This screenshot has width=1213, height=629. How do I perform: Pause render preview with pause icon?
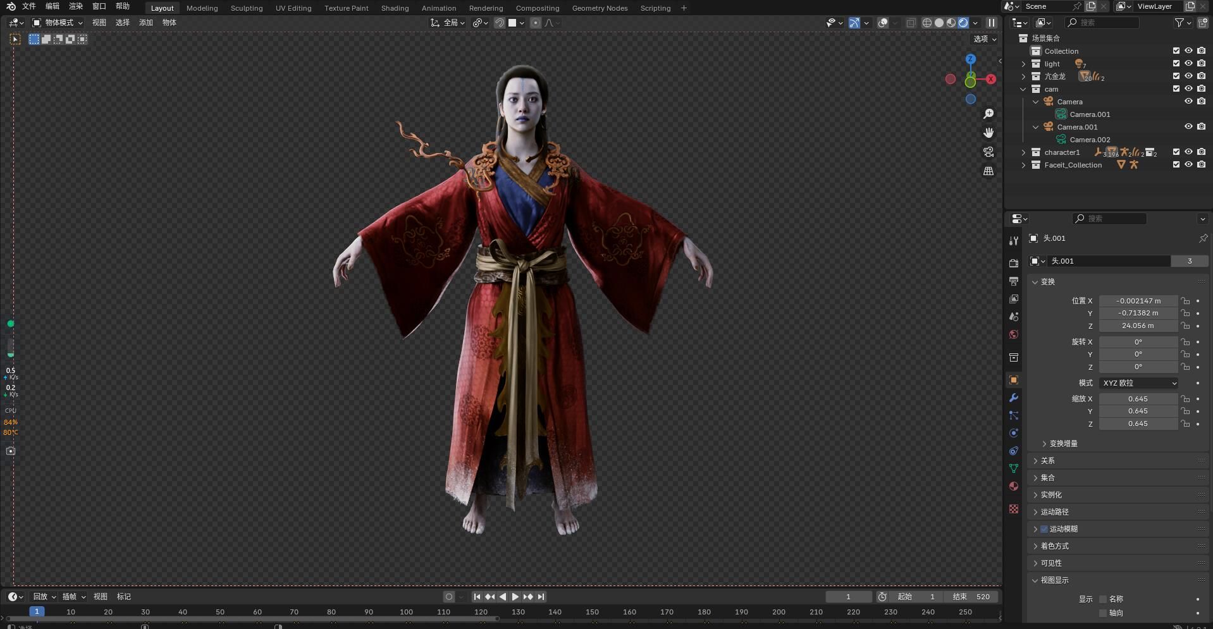992,23
